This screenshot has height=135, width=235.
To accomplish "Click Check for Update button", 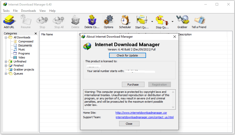I will [127, 55].
